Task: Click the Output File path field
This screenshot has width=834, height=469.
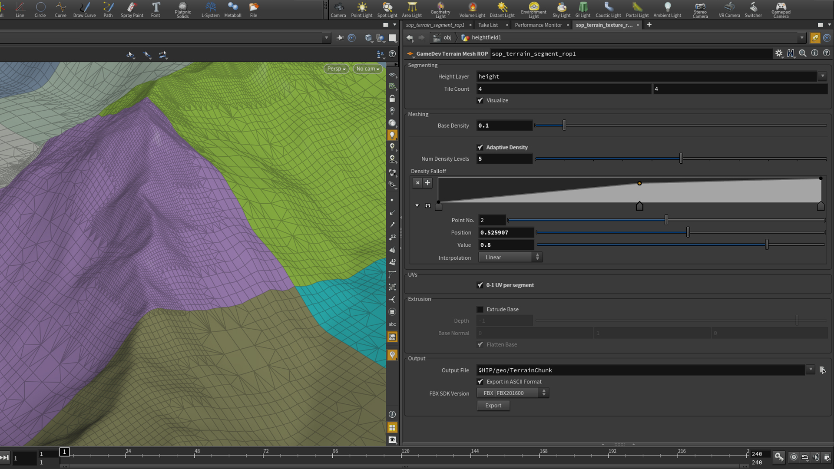Action: [608, 370]
